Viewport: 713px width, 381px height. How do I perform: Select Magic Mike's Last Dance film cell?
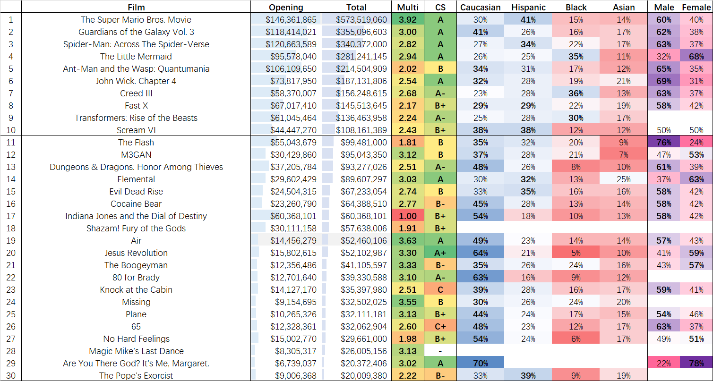click(x=136, y=351)
